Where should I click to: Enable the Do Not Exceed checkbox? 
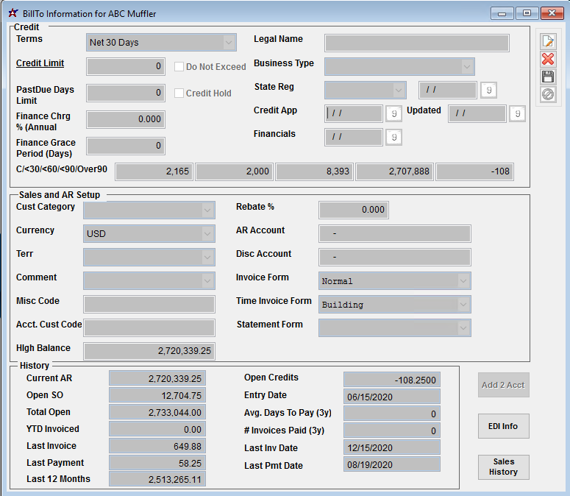coord(179,67)
